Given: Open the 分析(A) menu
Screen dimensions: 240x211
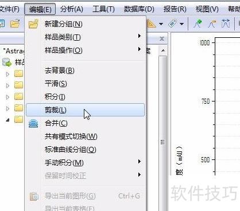Looking at the screenshot, I should coord(72,9).
